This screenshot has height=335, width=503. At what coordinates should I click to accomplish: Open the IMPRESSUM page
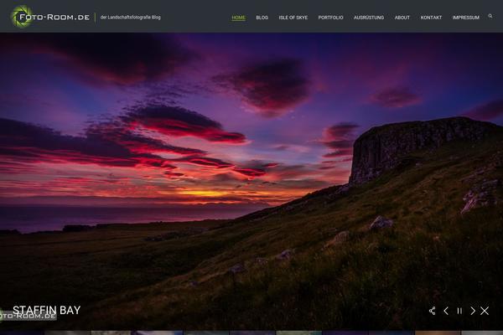466,18
